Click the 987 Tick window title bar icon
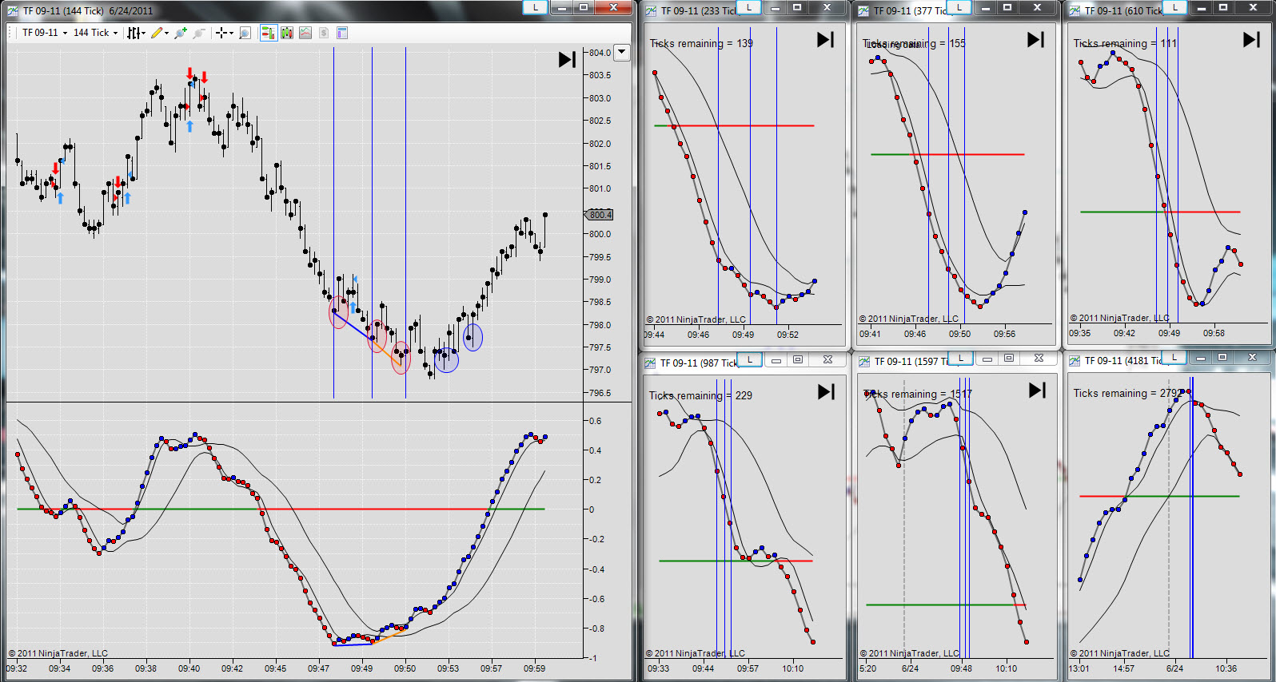1276x682 pixels. pos(651,363)
